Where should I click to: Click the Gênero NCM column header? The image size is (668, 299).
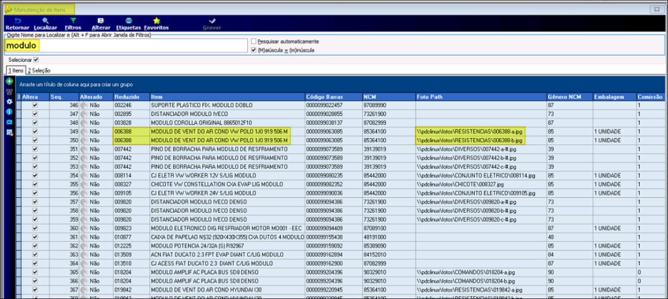tap(570, 97)
